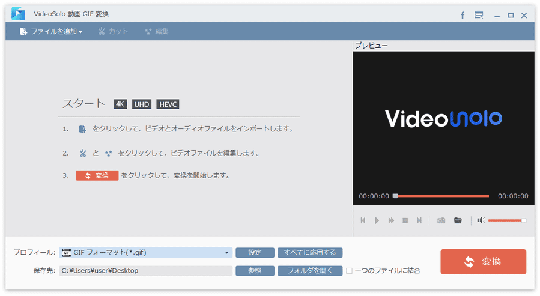Enable 一つのファイルに結合 checkbox
Image resolution: width=540 pixels, height=296 pixels.
[349, 271]
